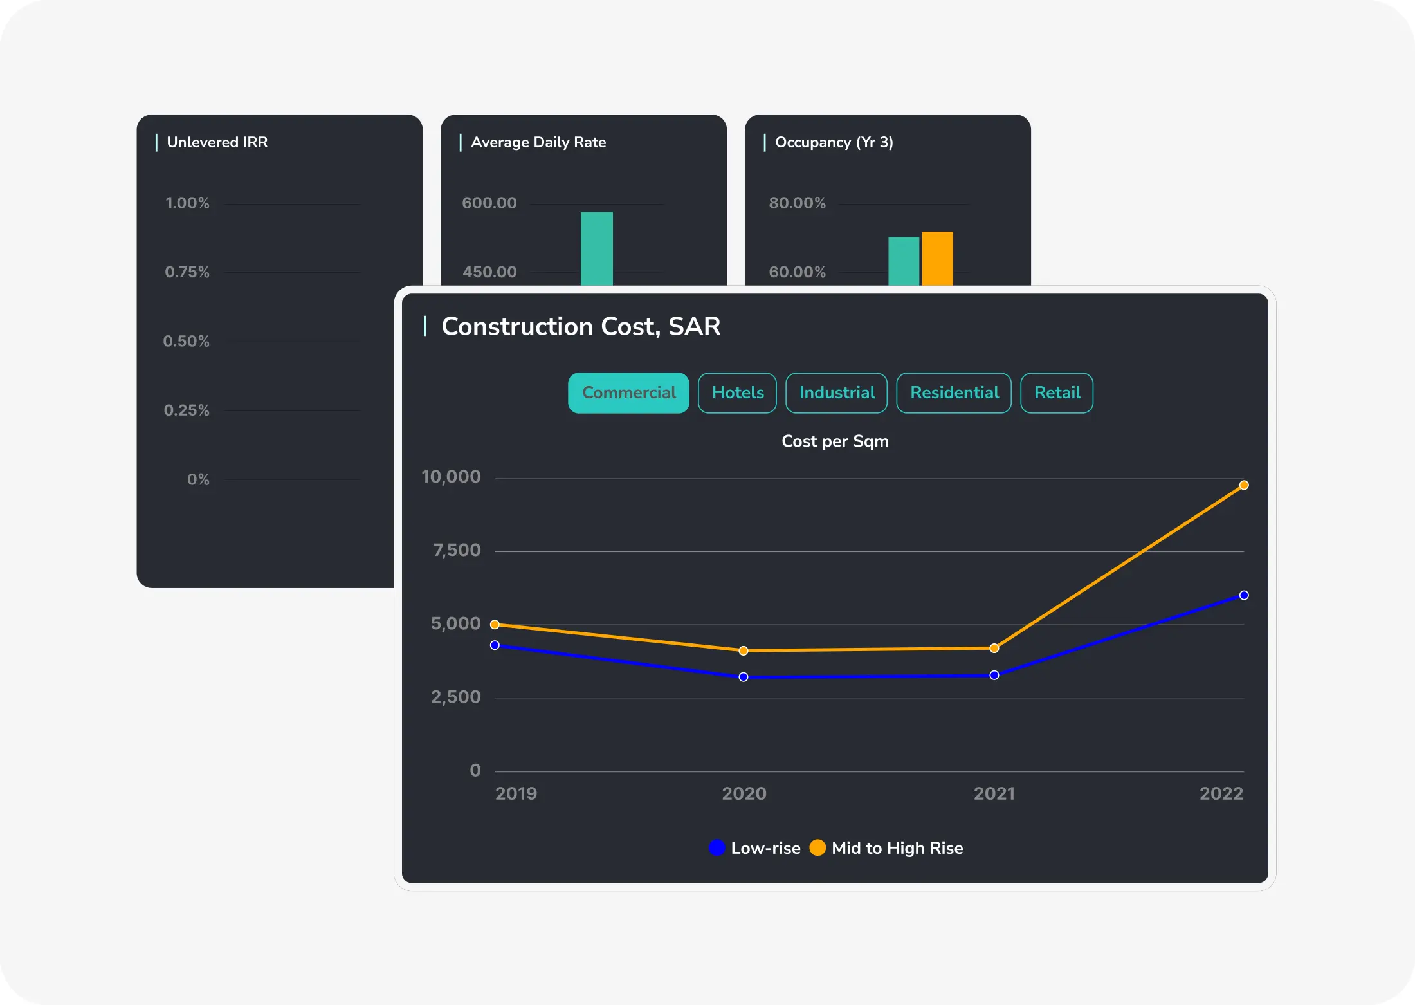Click the 2022 Low-rise data point
This screenshot has width=1415, height=1005.
(1244, 595)
